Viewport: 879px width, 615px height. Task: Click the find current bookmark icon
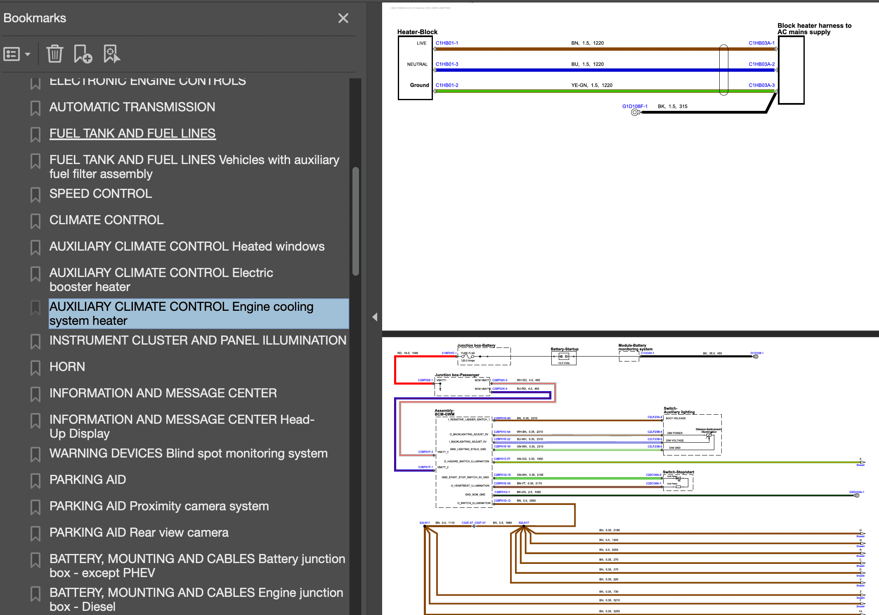pos(111,54)
